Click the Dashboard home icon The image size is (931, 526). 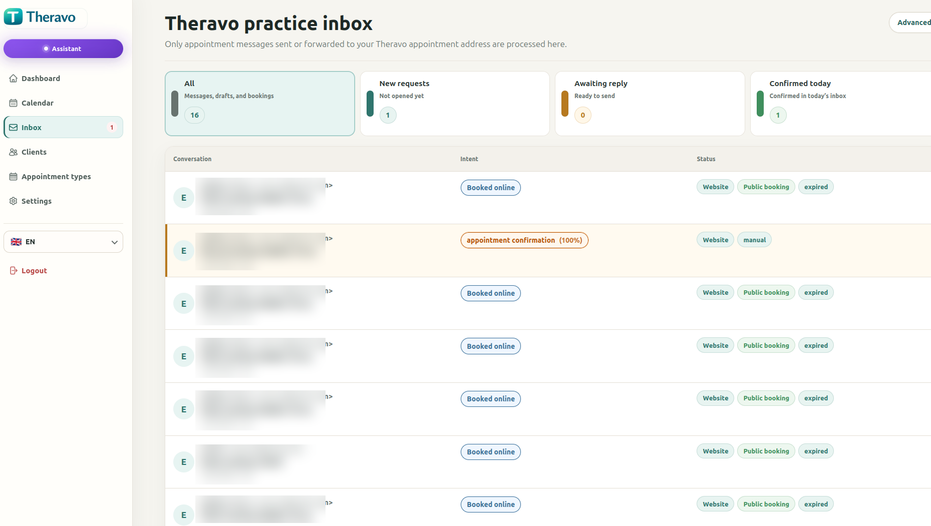coord(14,79)
